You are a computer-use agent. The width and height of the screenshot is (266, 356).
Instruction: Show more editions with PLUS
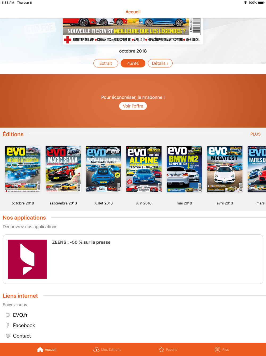(255, 134)
